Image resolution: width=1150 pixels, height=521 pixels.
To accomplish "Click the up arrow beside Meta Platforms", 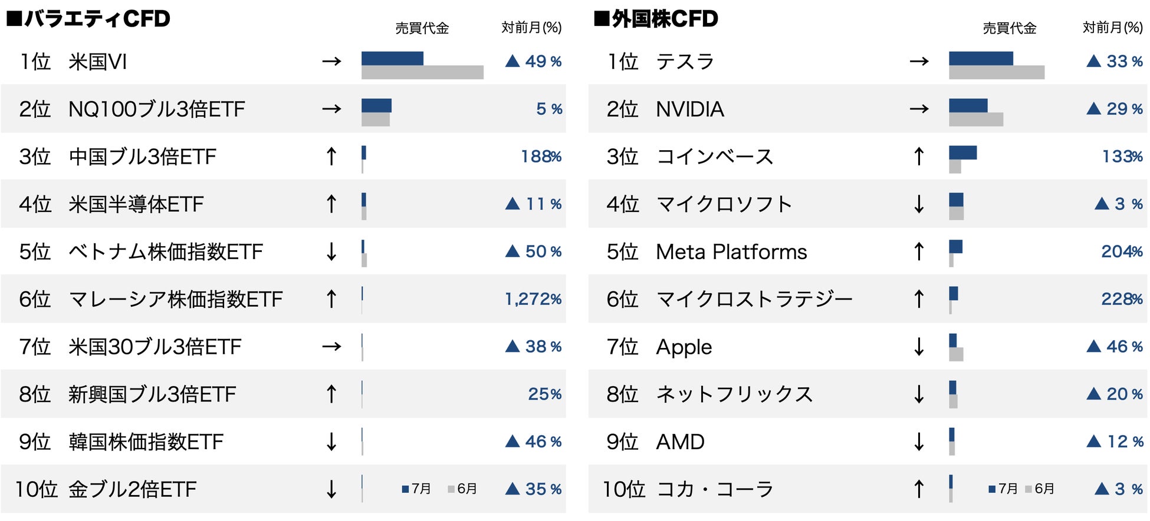I will coord(919,252).
